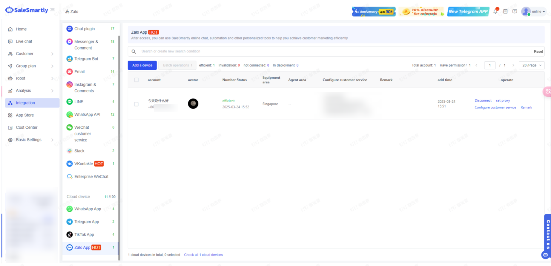
Task: Click the SaleSmartly logo
Action: click(x=26, y=10)
